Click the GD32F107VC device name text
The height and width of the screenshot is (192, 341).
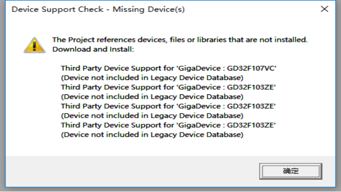click(x=251, y=68)
